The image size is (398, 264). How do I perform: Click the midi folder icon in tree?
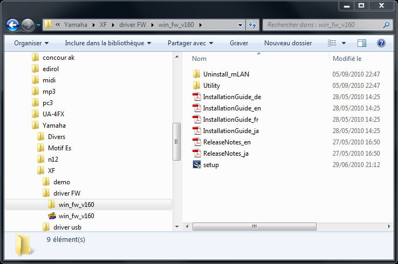pos(35,80)
